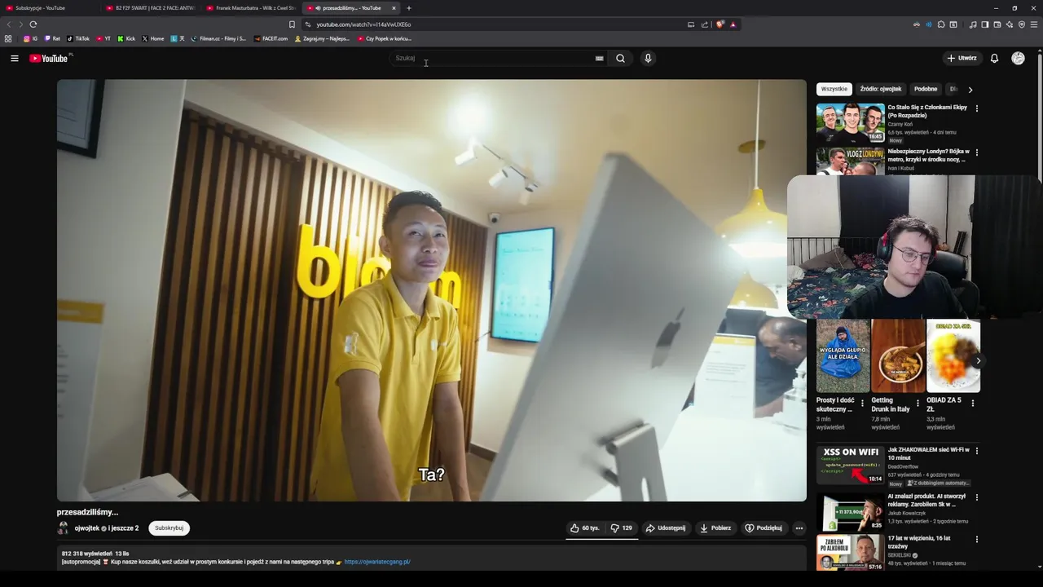
Task: Open the account avatar menu
Action: click(1018, 58)
